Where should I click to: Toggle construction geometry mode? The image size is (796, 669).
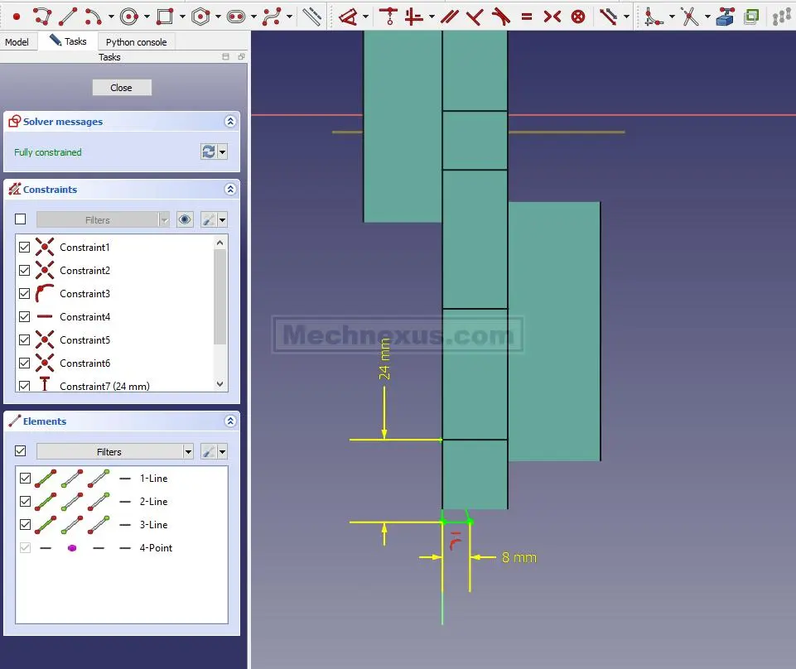pos(311,16)
